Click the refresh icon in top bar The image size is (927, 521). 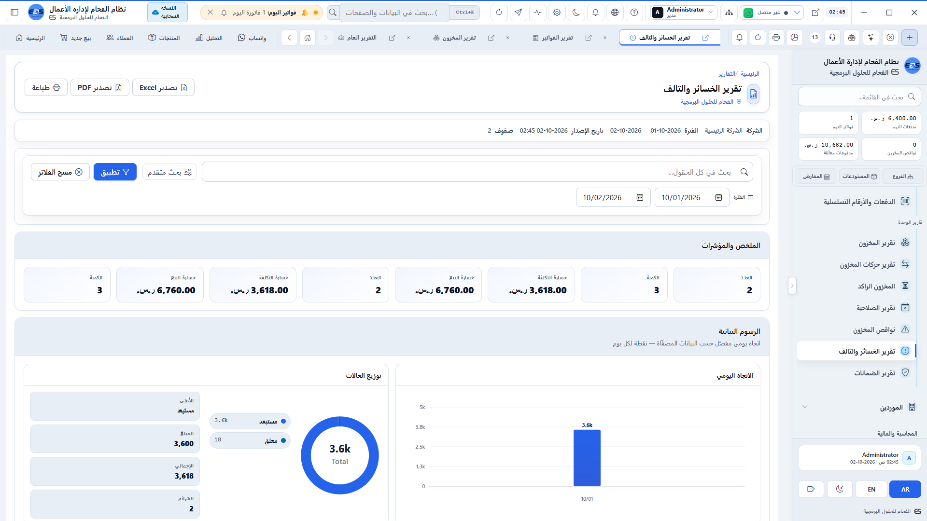[499, 13]
